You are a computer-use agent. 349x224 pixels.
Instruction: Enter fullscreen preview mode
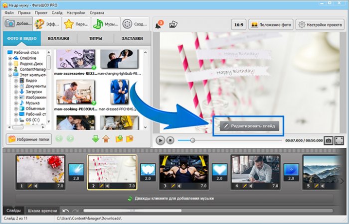tap(339, 140)
